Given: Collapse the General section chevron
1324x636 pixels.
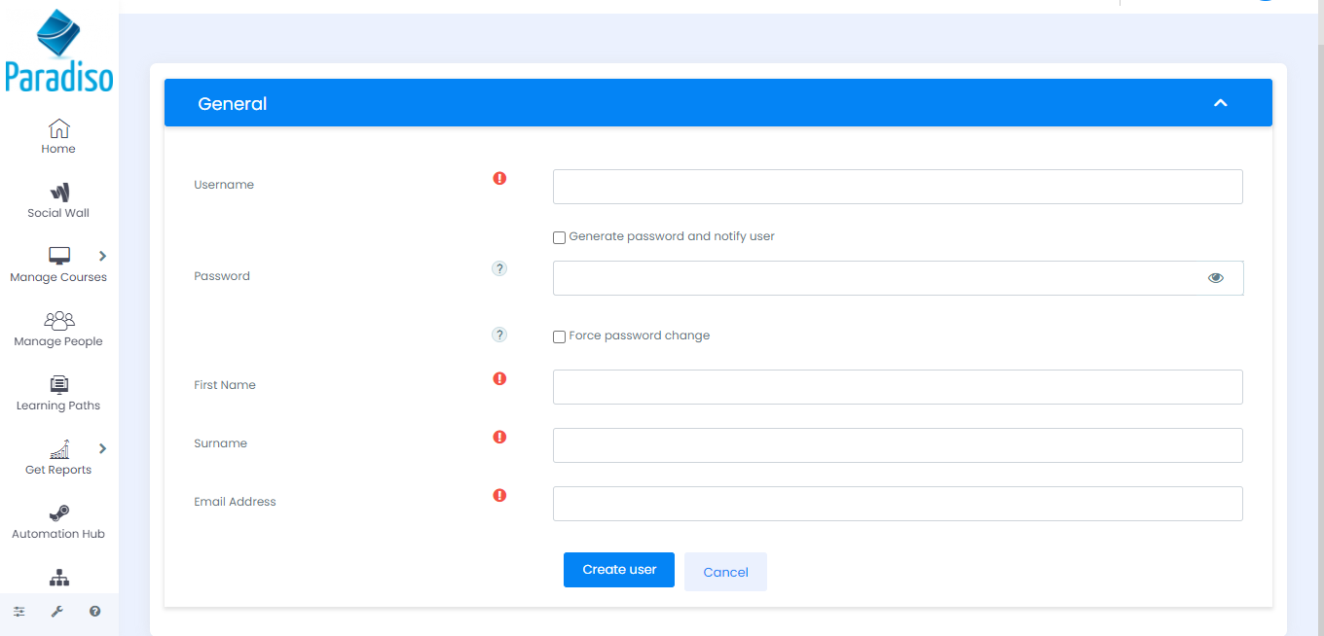Looking at the screenshot, I should 1220,103.
